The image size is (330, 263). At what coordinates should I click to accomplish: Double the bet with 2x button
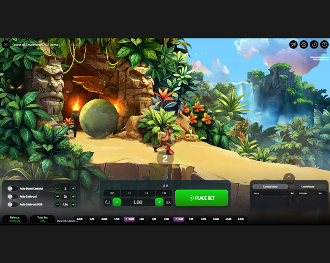point(168,203)
